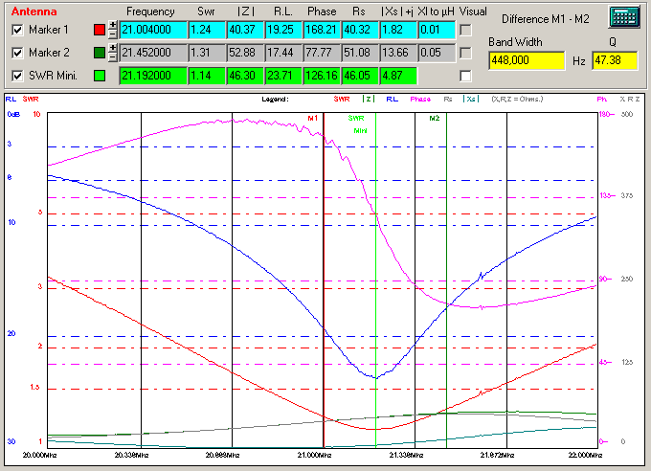The height and width of the screenshot is (471, 651).
Task: Click the M2 marker label on the graph
Action: coord(434,118)
